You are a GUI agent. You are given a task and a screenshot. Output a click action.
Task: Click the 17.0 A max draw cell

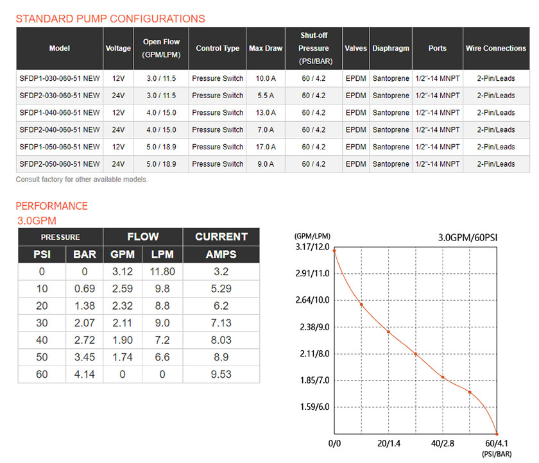click(x=266, y=147)
